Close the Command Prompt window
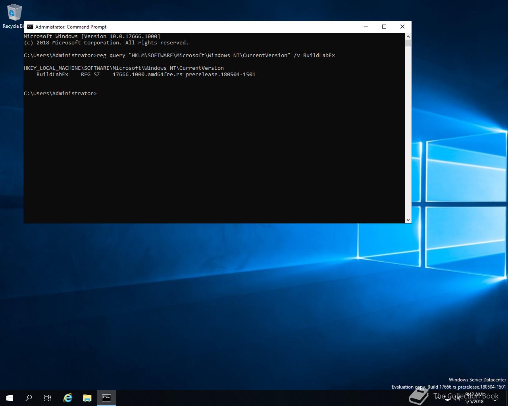Viewport: 508px width, 406px height. 402,27
